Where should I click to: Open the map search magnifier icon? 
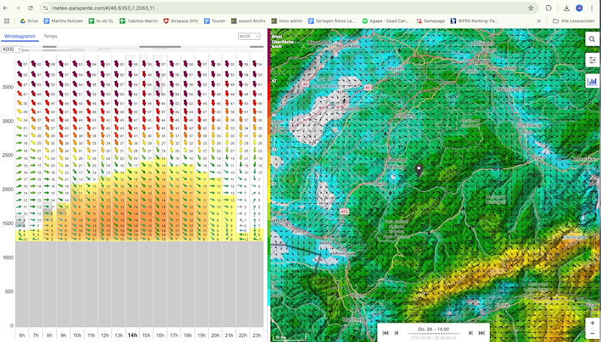click(x=592, y=39)
